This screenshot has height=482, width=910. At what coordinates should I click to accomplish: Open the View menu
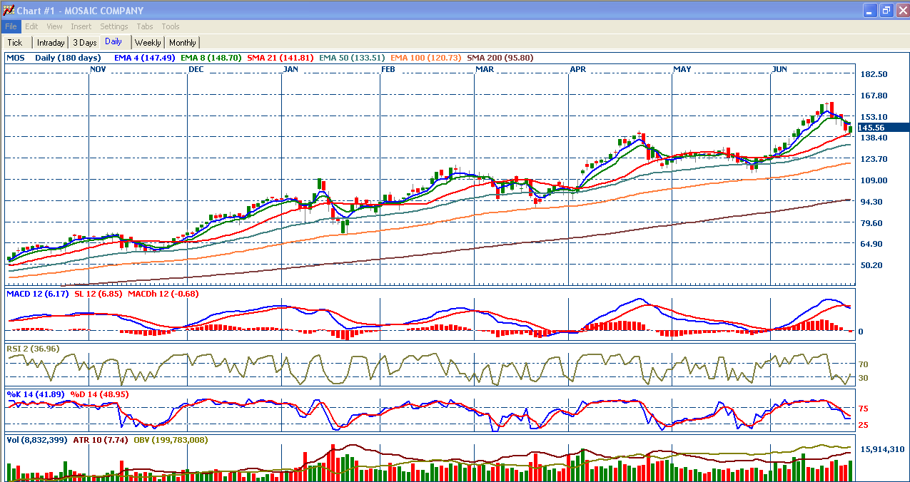(54, 26)
